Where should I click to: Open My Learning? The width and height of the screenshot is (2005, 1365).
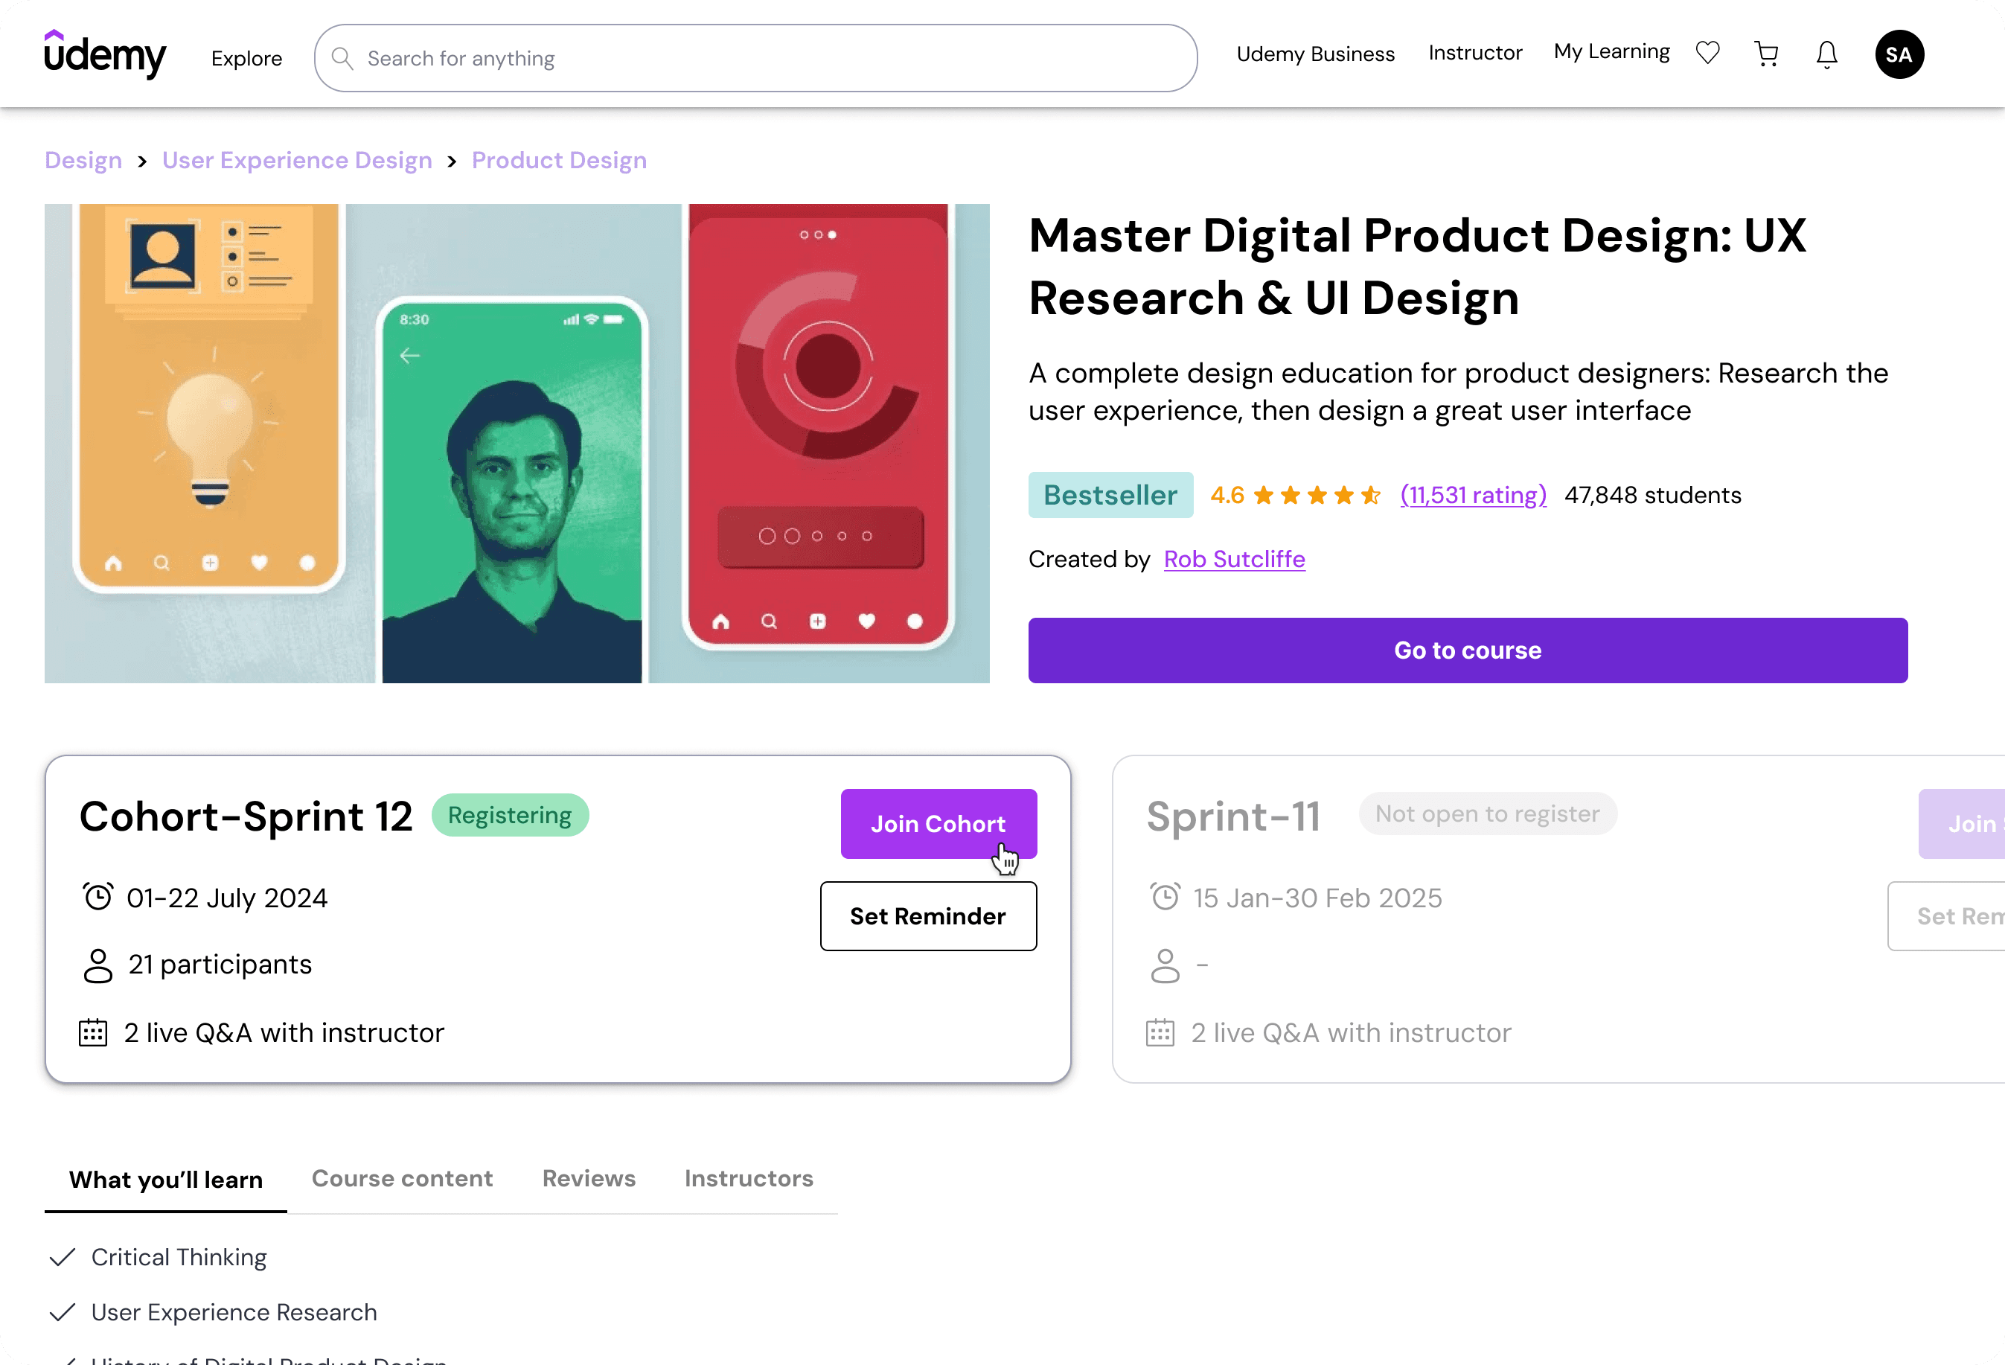[1610, 52]
